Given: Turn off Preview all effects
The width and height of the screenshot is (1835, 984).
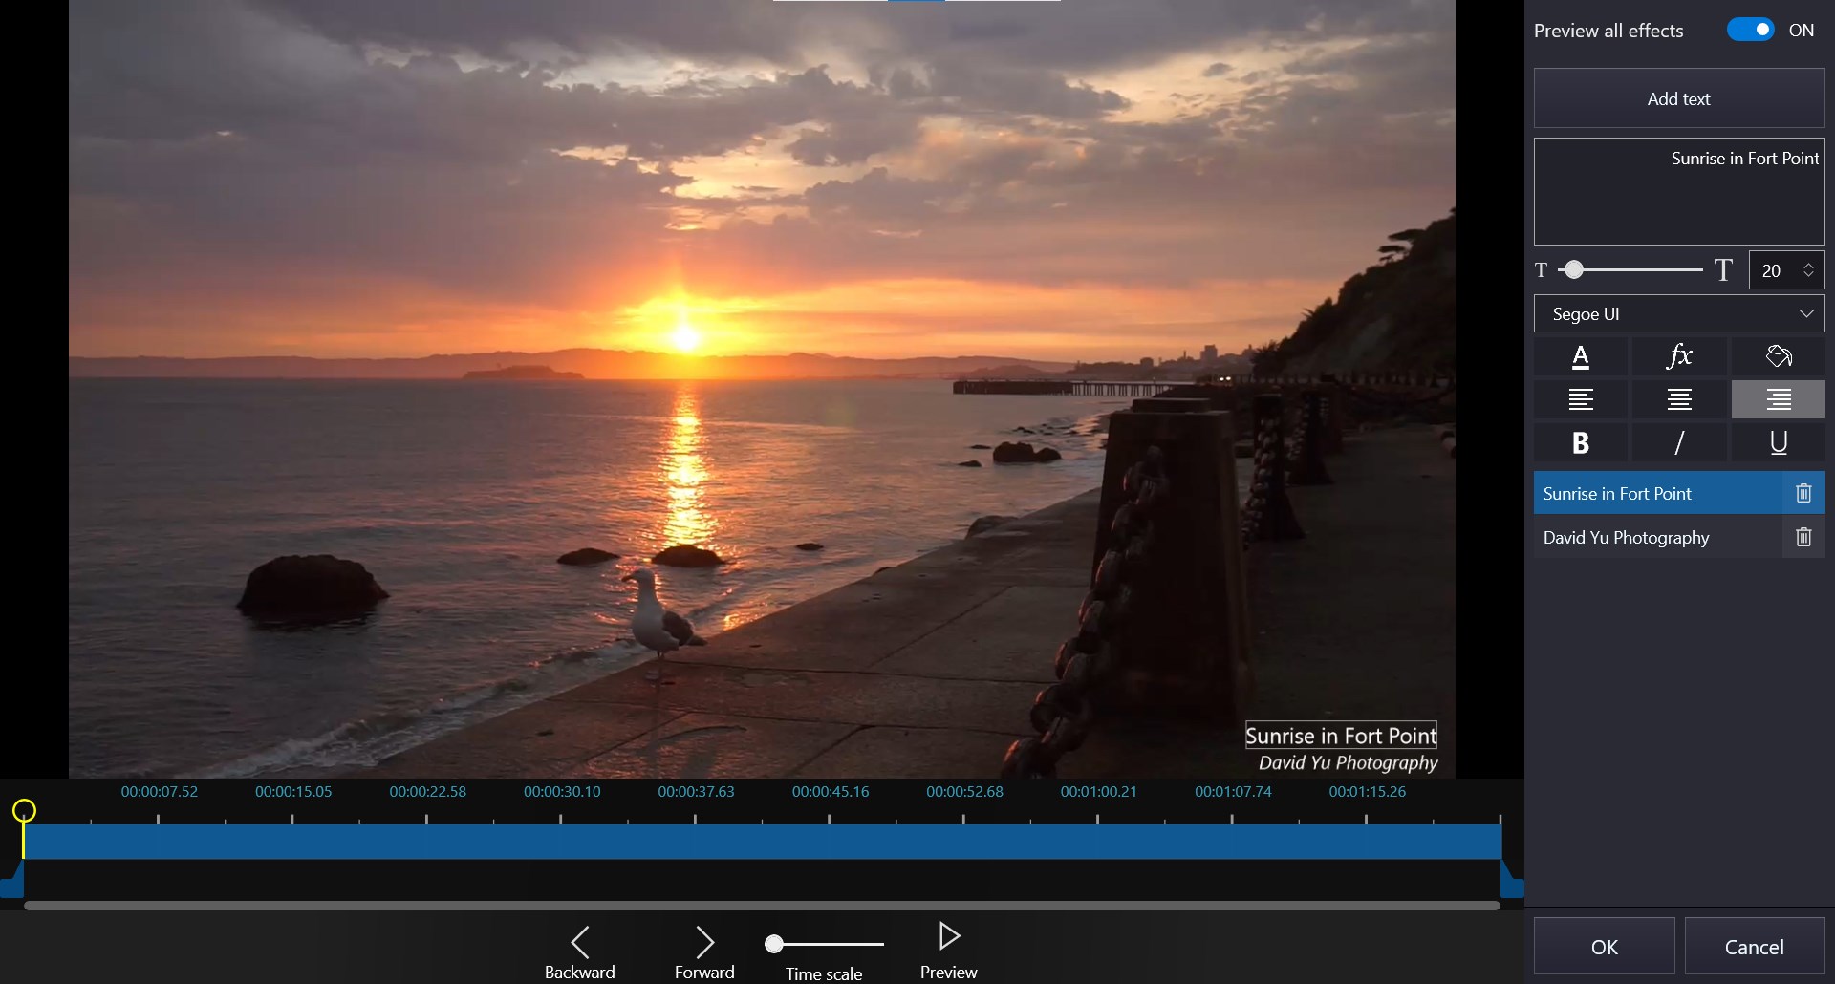Looking at the screenshot, I should tap(1750, 29).
